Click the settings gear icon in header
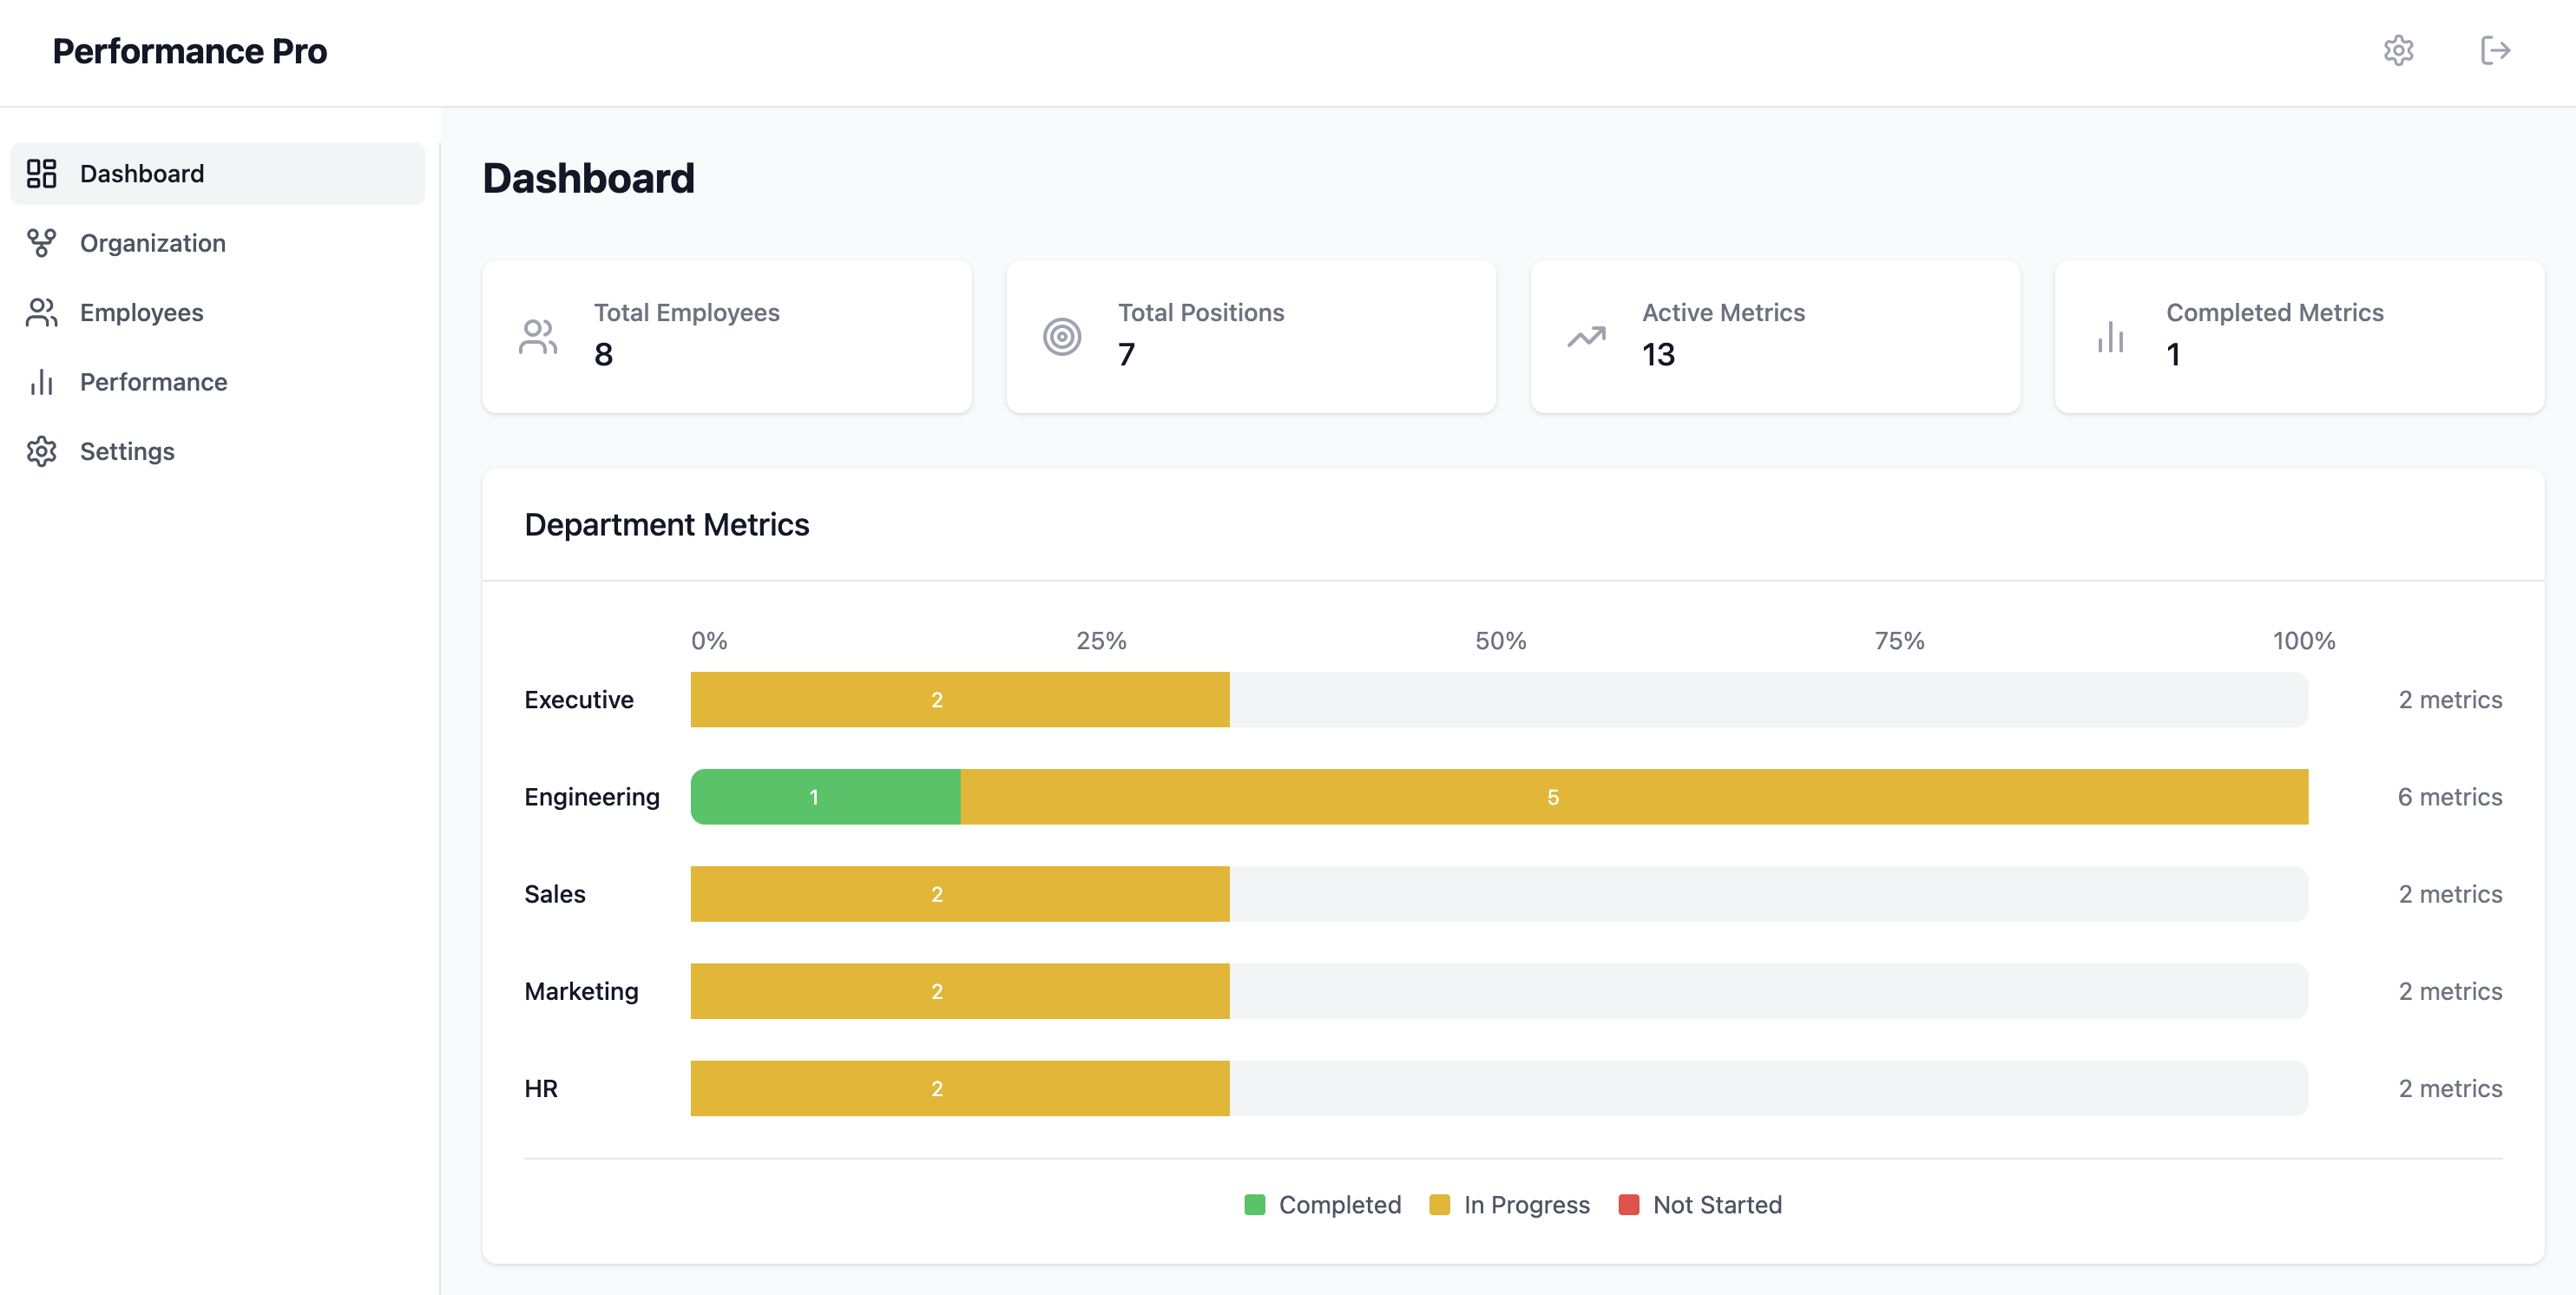The height and width of the screenshot is (1295, 2576). pyautogui.click(x=2398, y=50)
